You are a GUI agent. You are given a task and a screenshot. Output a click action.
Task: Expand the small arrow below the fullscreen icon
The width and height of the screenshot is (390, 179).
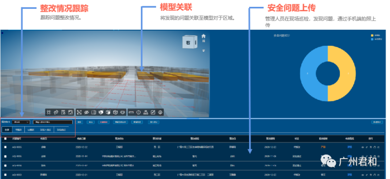point(203,51)
